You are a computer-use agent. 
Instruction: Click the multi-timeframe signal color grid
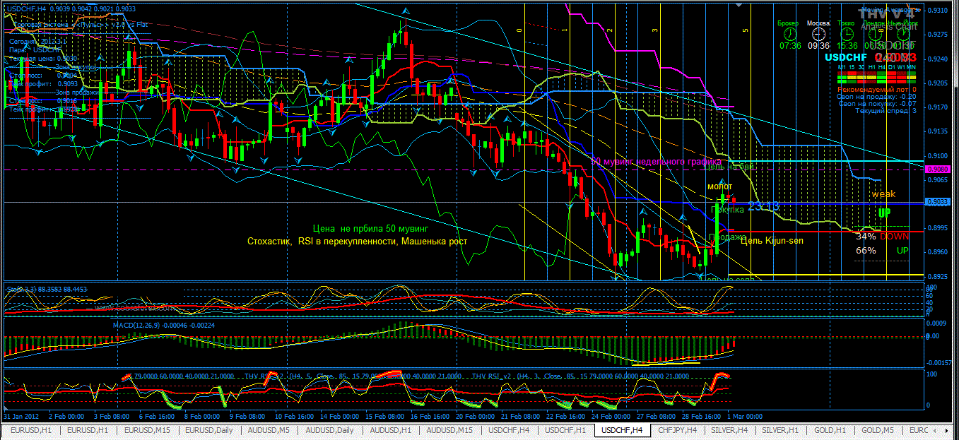click(x=876, y=76)
